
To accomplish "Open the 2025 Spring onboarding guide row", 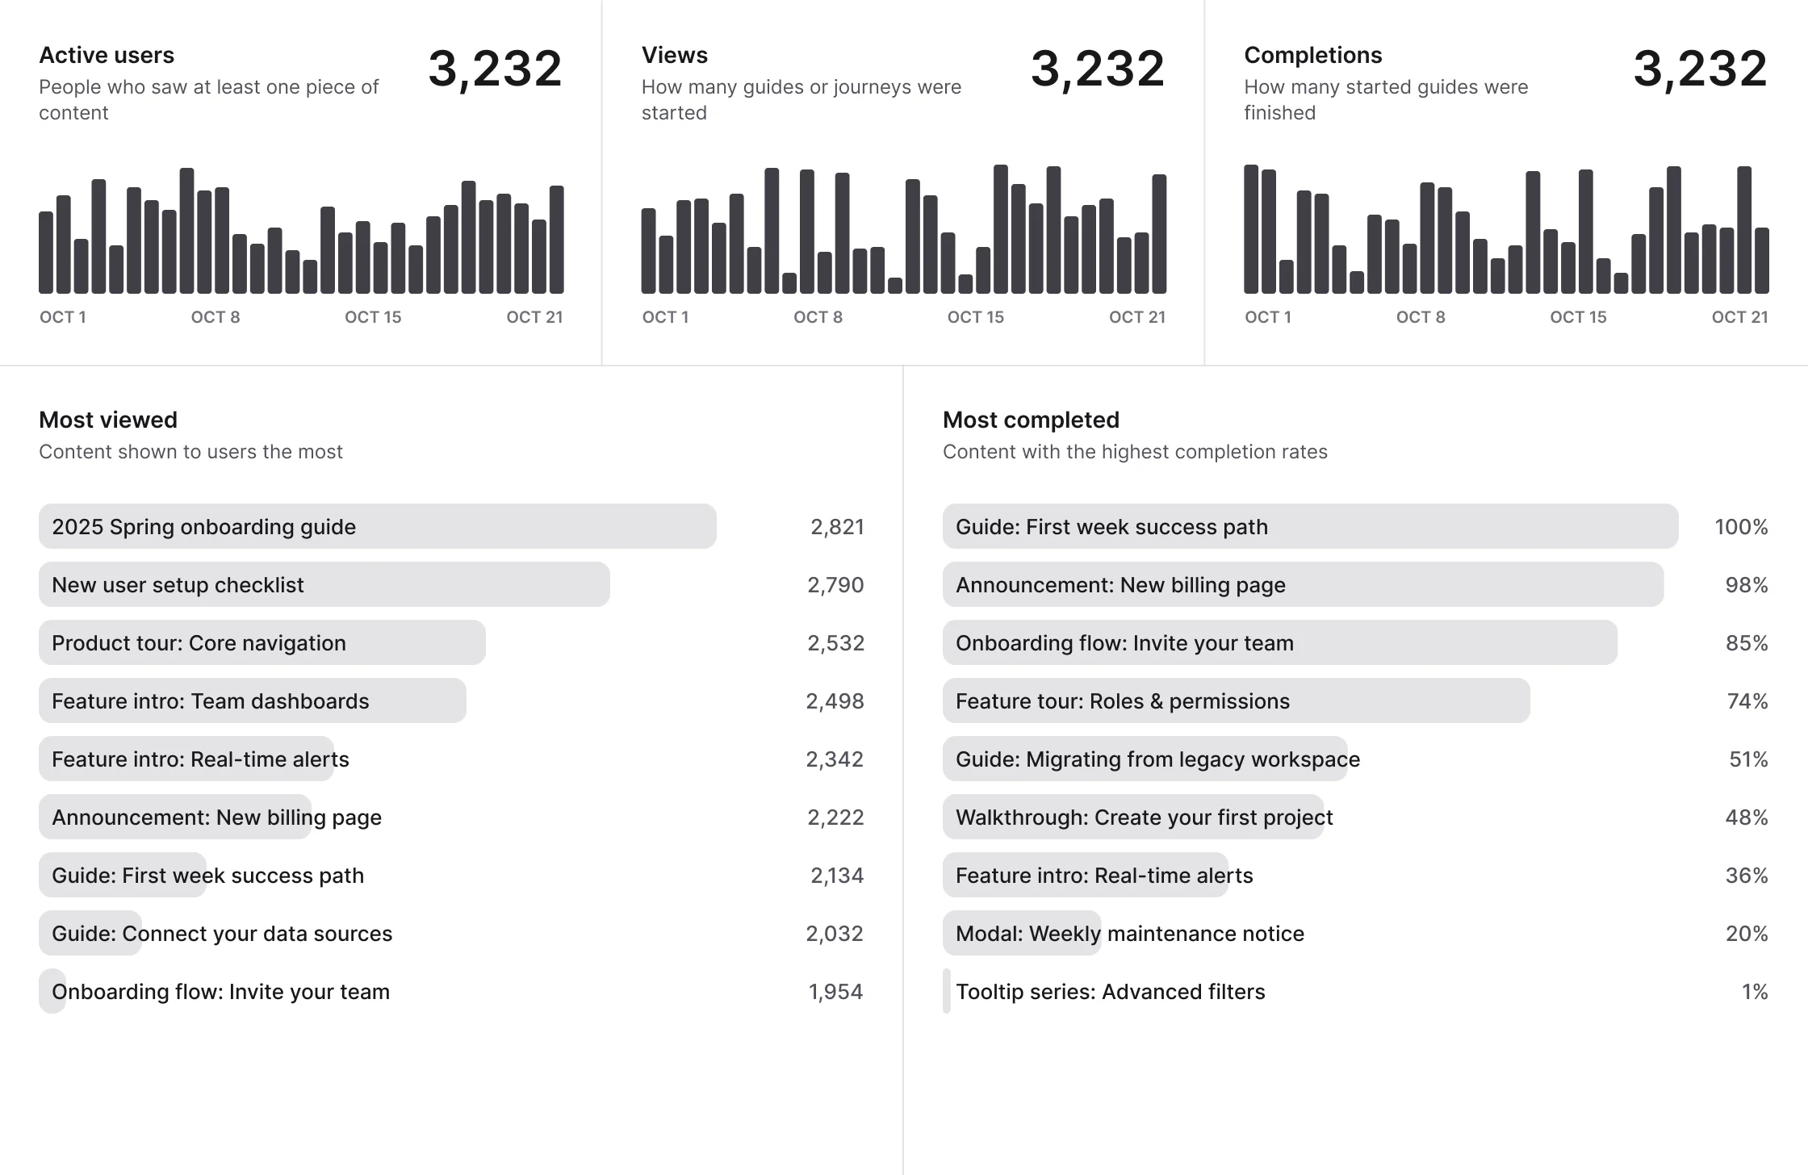I will [203, 527].
